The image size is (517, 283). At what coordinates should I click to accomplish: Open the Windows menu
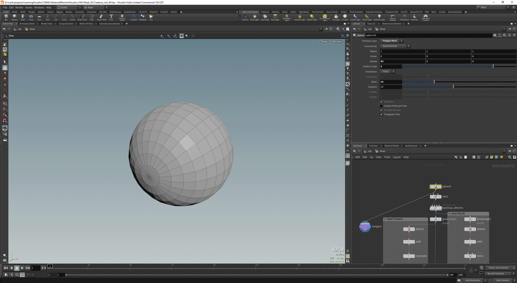point(39,8)
